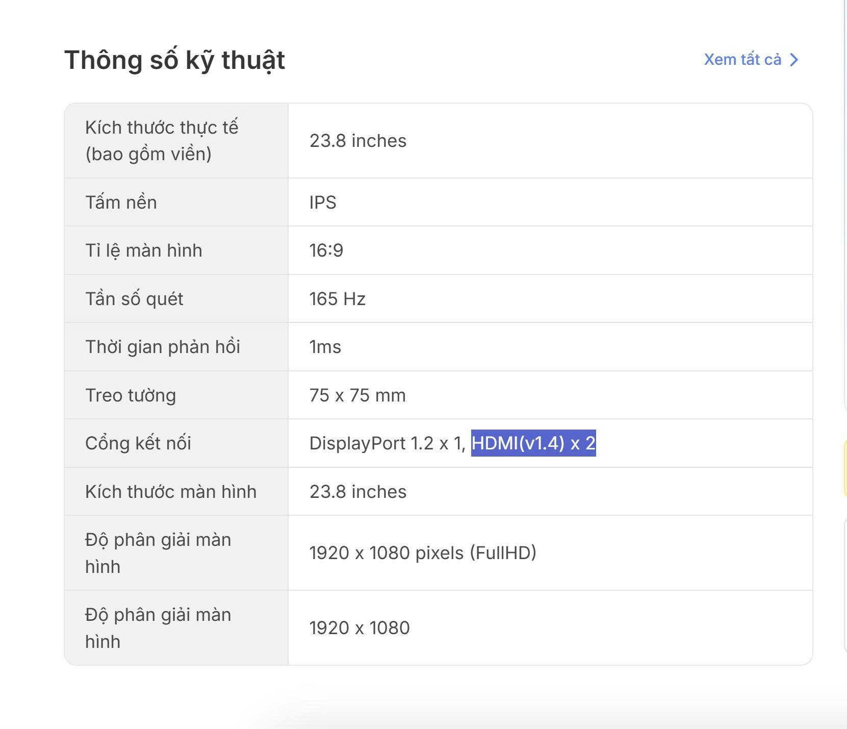This screenshot has width=847, height=729.
Task: Select the "Treo tường" row label
Action: (x=131, y=395)
